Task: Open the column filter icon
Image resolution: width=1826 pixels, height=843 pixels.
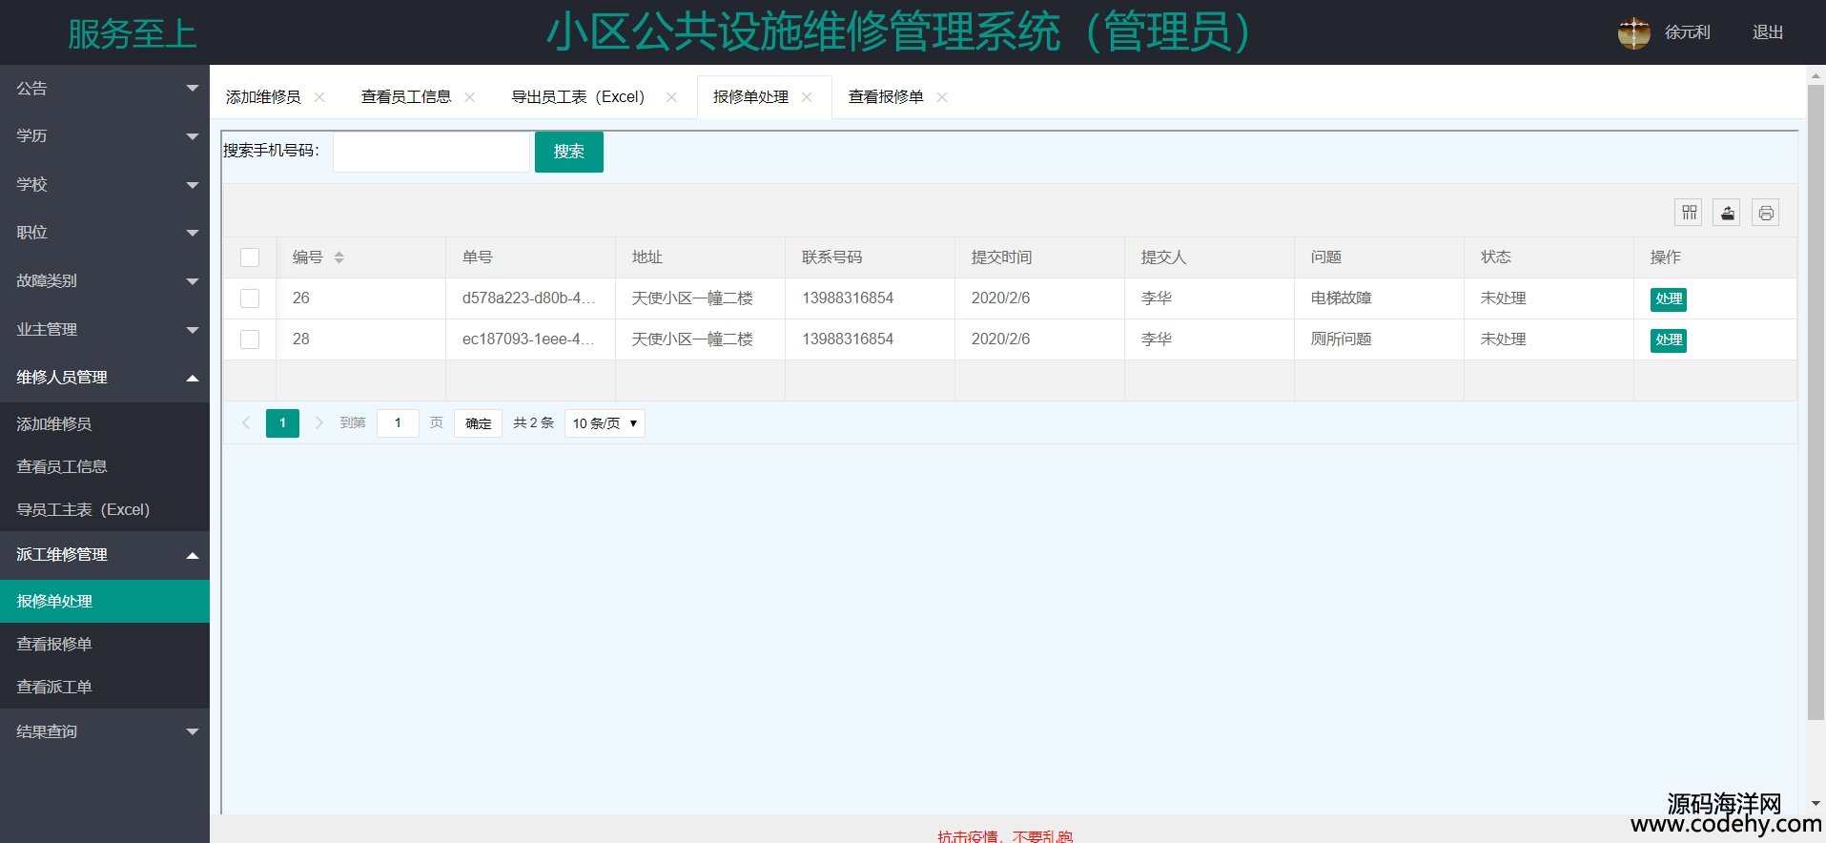Action: click(x=1689, y=213)
